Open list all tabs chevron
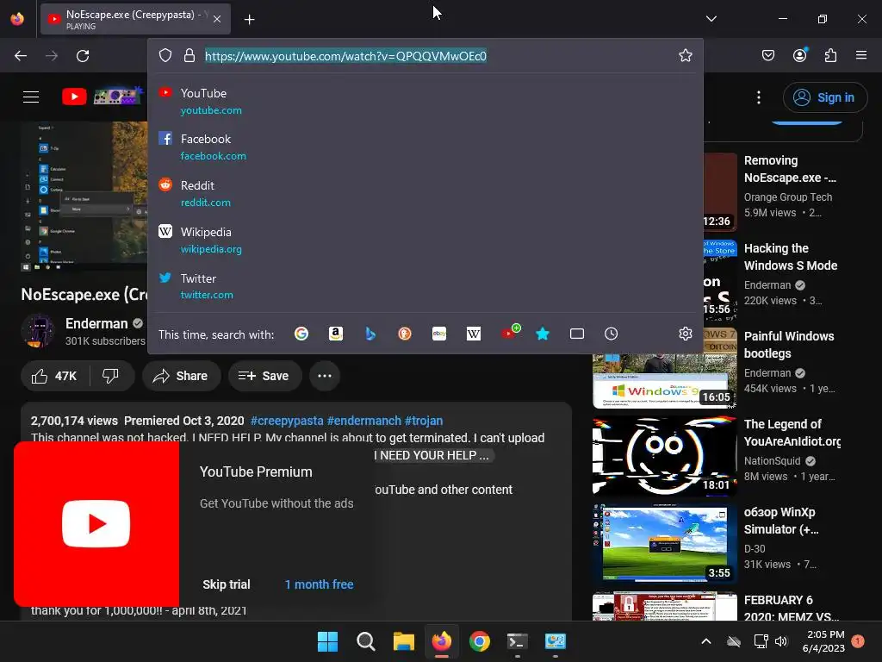The image size is (882, 662). coord(711,19)
